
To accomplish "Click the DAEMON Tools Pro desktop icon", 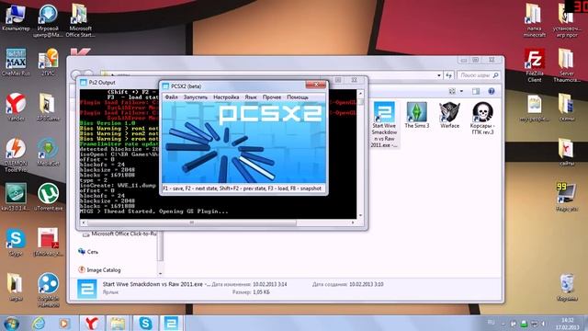I will (x=16, y=155).
